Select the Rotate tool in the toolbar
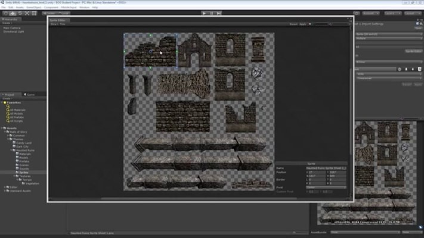 (20, 13)
